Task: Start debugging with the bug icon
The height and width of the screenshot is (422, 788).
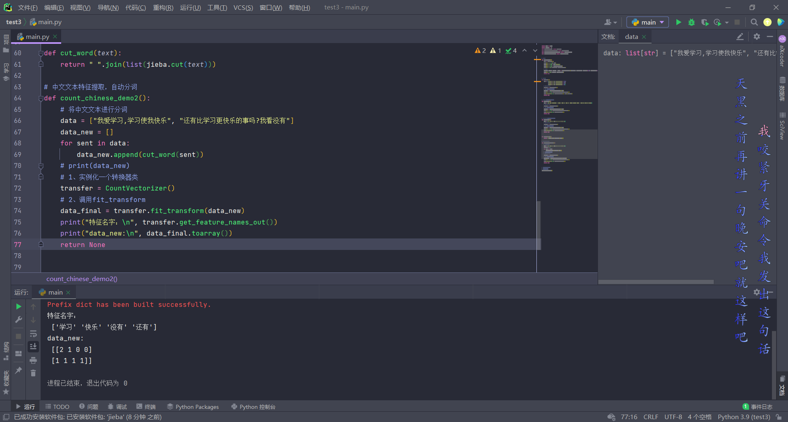Action: click(692, 22)
